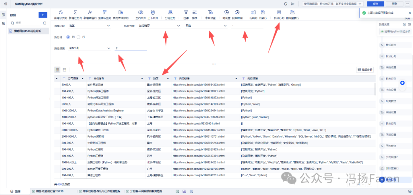Open the 拆分结果 dropdown showing 前N个列
This screenshot has width=413, height=195.
point(89,48)
